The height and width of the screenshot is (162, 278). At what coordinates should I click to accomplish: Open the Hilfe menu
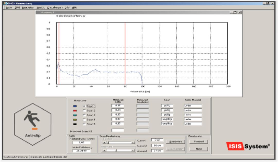click(x=74, y=8)
